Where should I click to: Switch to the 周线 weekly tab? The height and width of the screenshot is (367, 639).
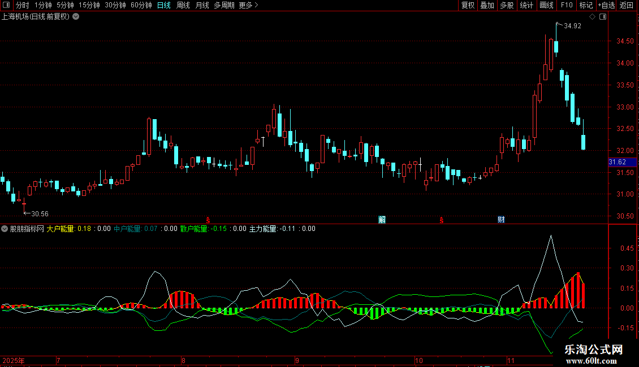click(x=183, y=5)
